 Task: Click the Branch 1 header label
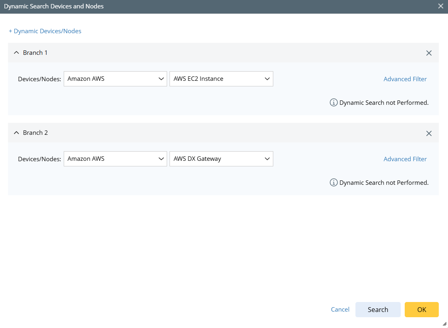[x=35, y=53]
